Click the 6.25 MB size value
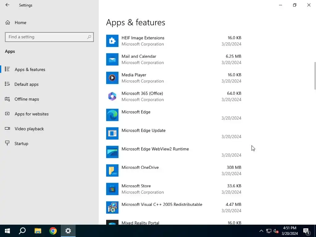The height and width of the screenshot is (237, 316). (x=233, y=56)
